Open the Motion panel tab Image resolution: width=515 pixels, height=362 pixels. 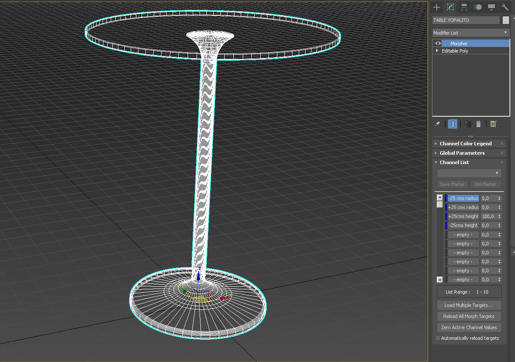point(478,7)
